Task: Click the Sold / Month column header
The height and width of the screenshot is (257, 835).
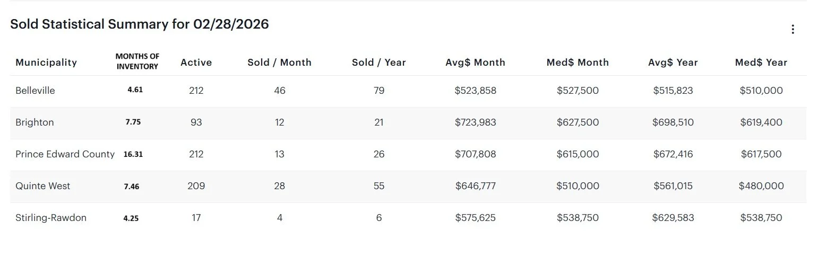Action: (279, 63)
